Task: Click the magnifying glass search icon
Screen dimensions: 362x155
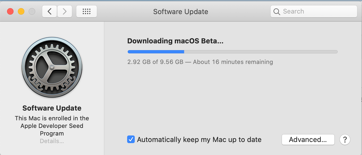Action: (x=277, y=12)
